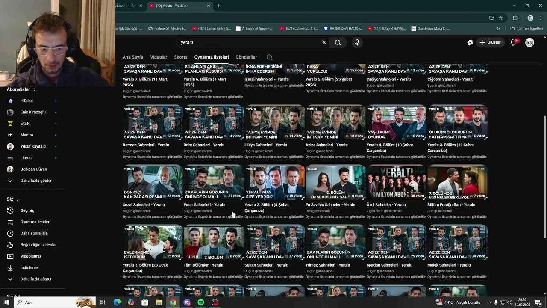The image size is (547, 308).
Task: Open browser extensions puzzle icon
Action: tap(515, 18)
